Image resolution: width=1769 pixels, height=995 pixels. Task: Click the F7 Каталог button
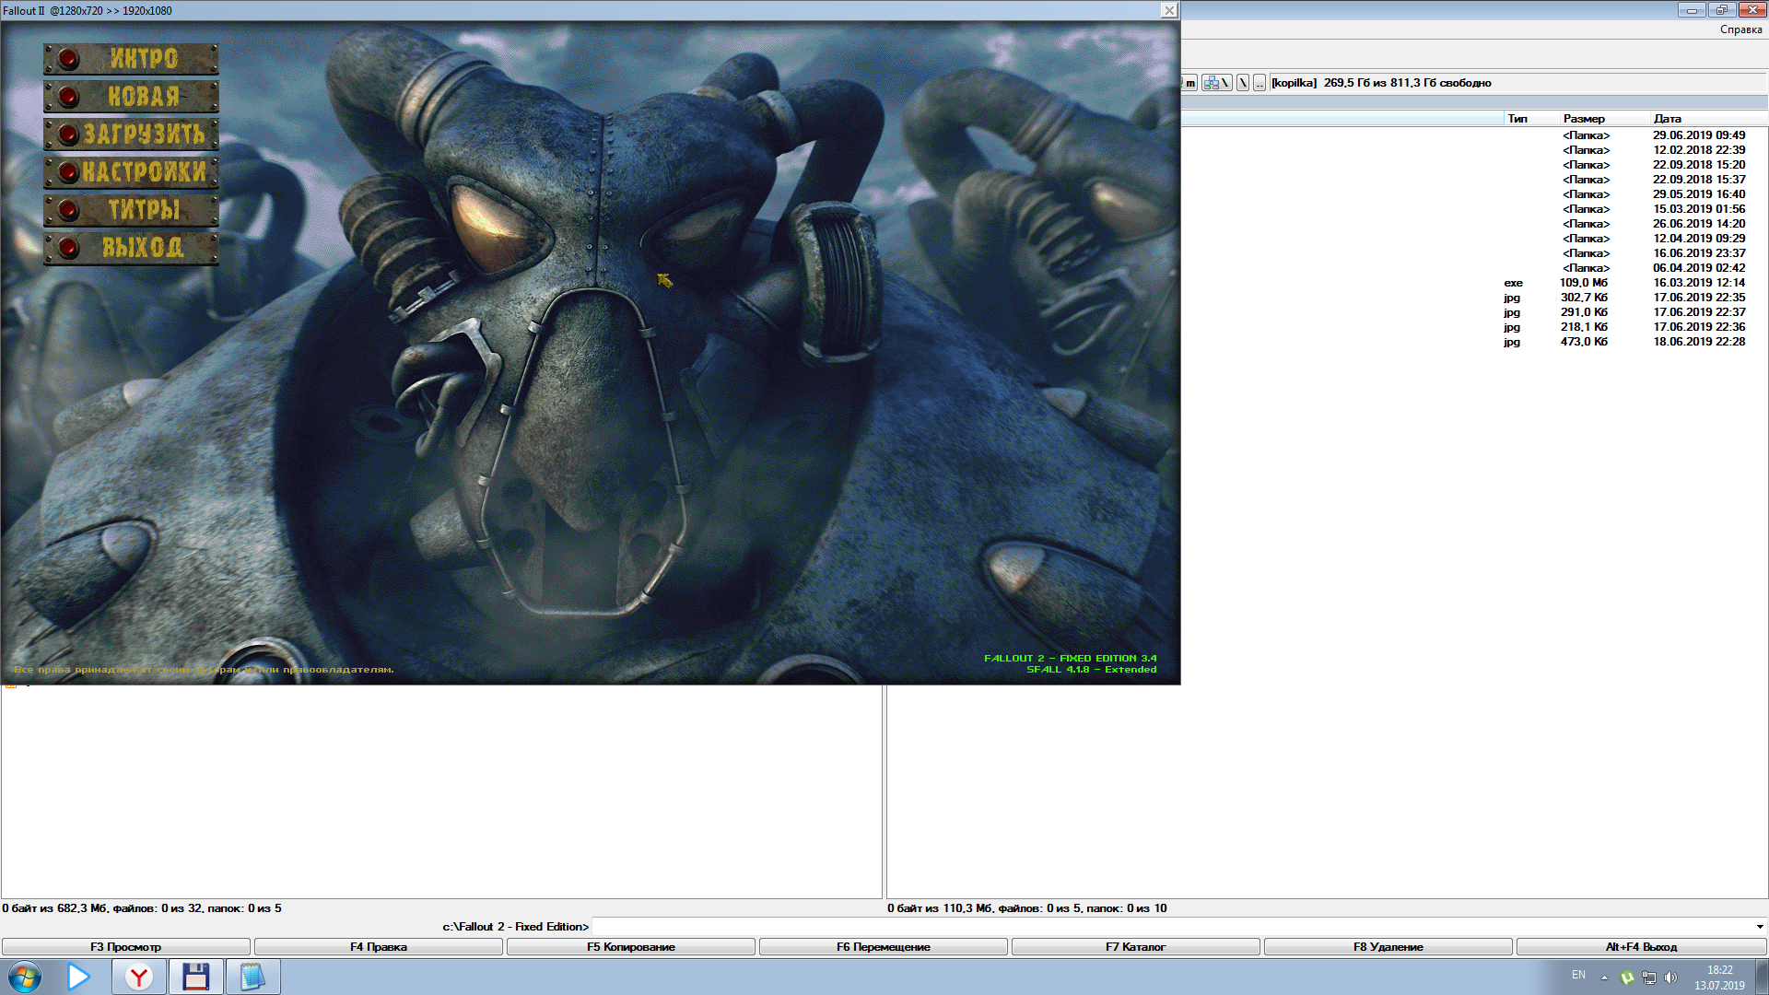tap(1136, 947)
